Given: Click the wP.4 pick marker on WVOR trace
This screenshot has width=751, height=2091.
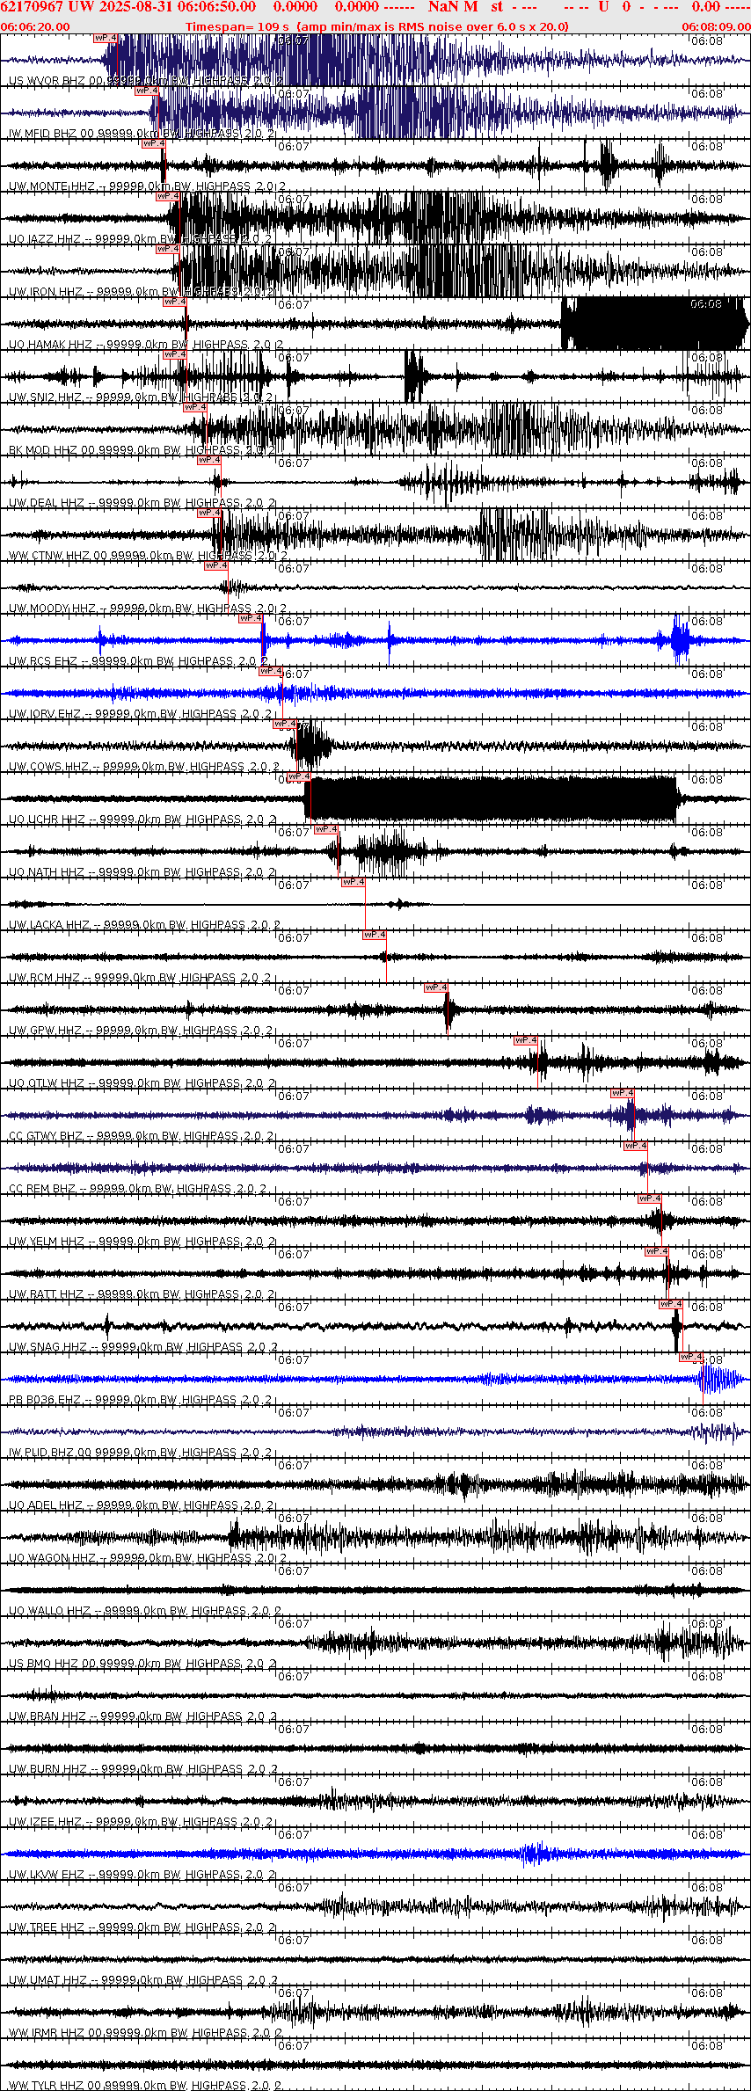Looking at the screenshot, I should 106,38.
